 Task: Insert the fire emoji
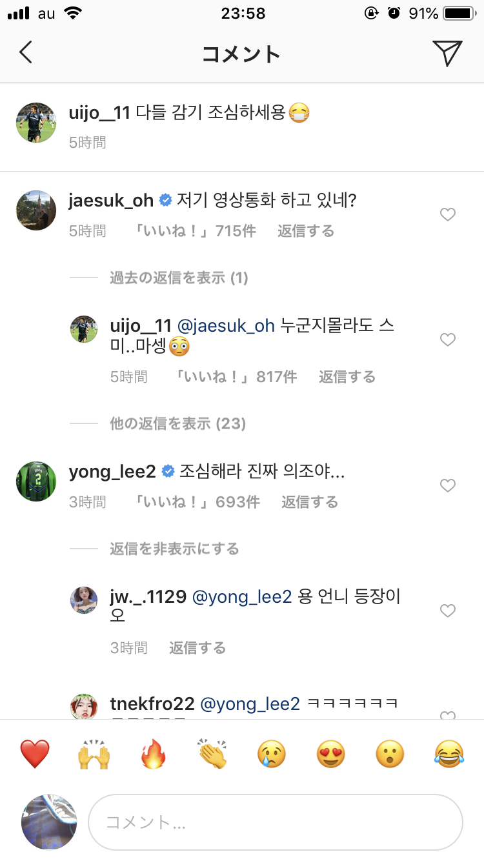pos(153,754)
